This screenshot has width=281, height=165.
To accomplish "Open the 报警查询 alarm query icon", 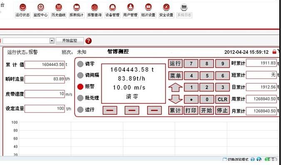I will point(94,7).
